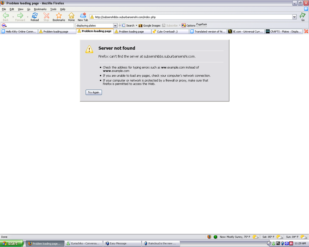This screenshot has height=247, width=309.
Task: Click the 'Sun: 84° F' forecast text
Action: click(292, 237)
